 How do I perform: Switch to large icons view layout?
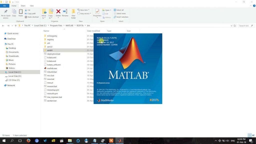point(253,135)
